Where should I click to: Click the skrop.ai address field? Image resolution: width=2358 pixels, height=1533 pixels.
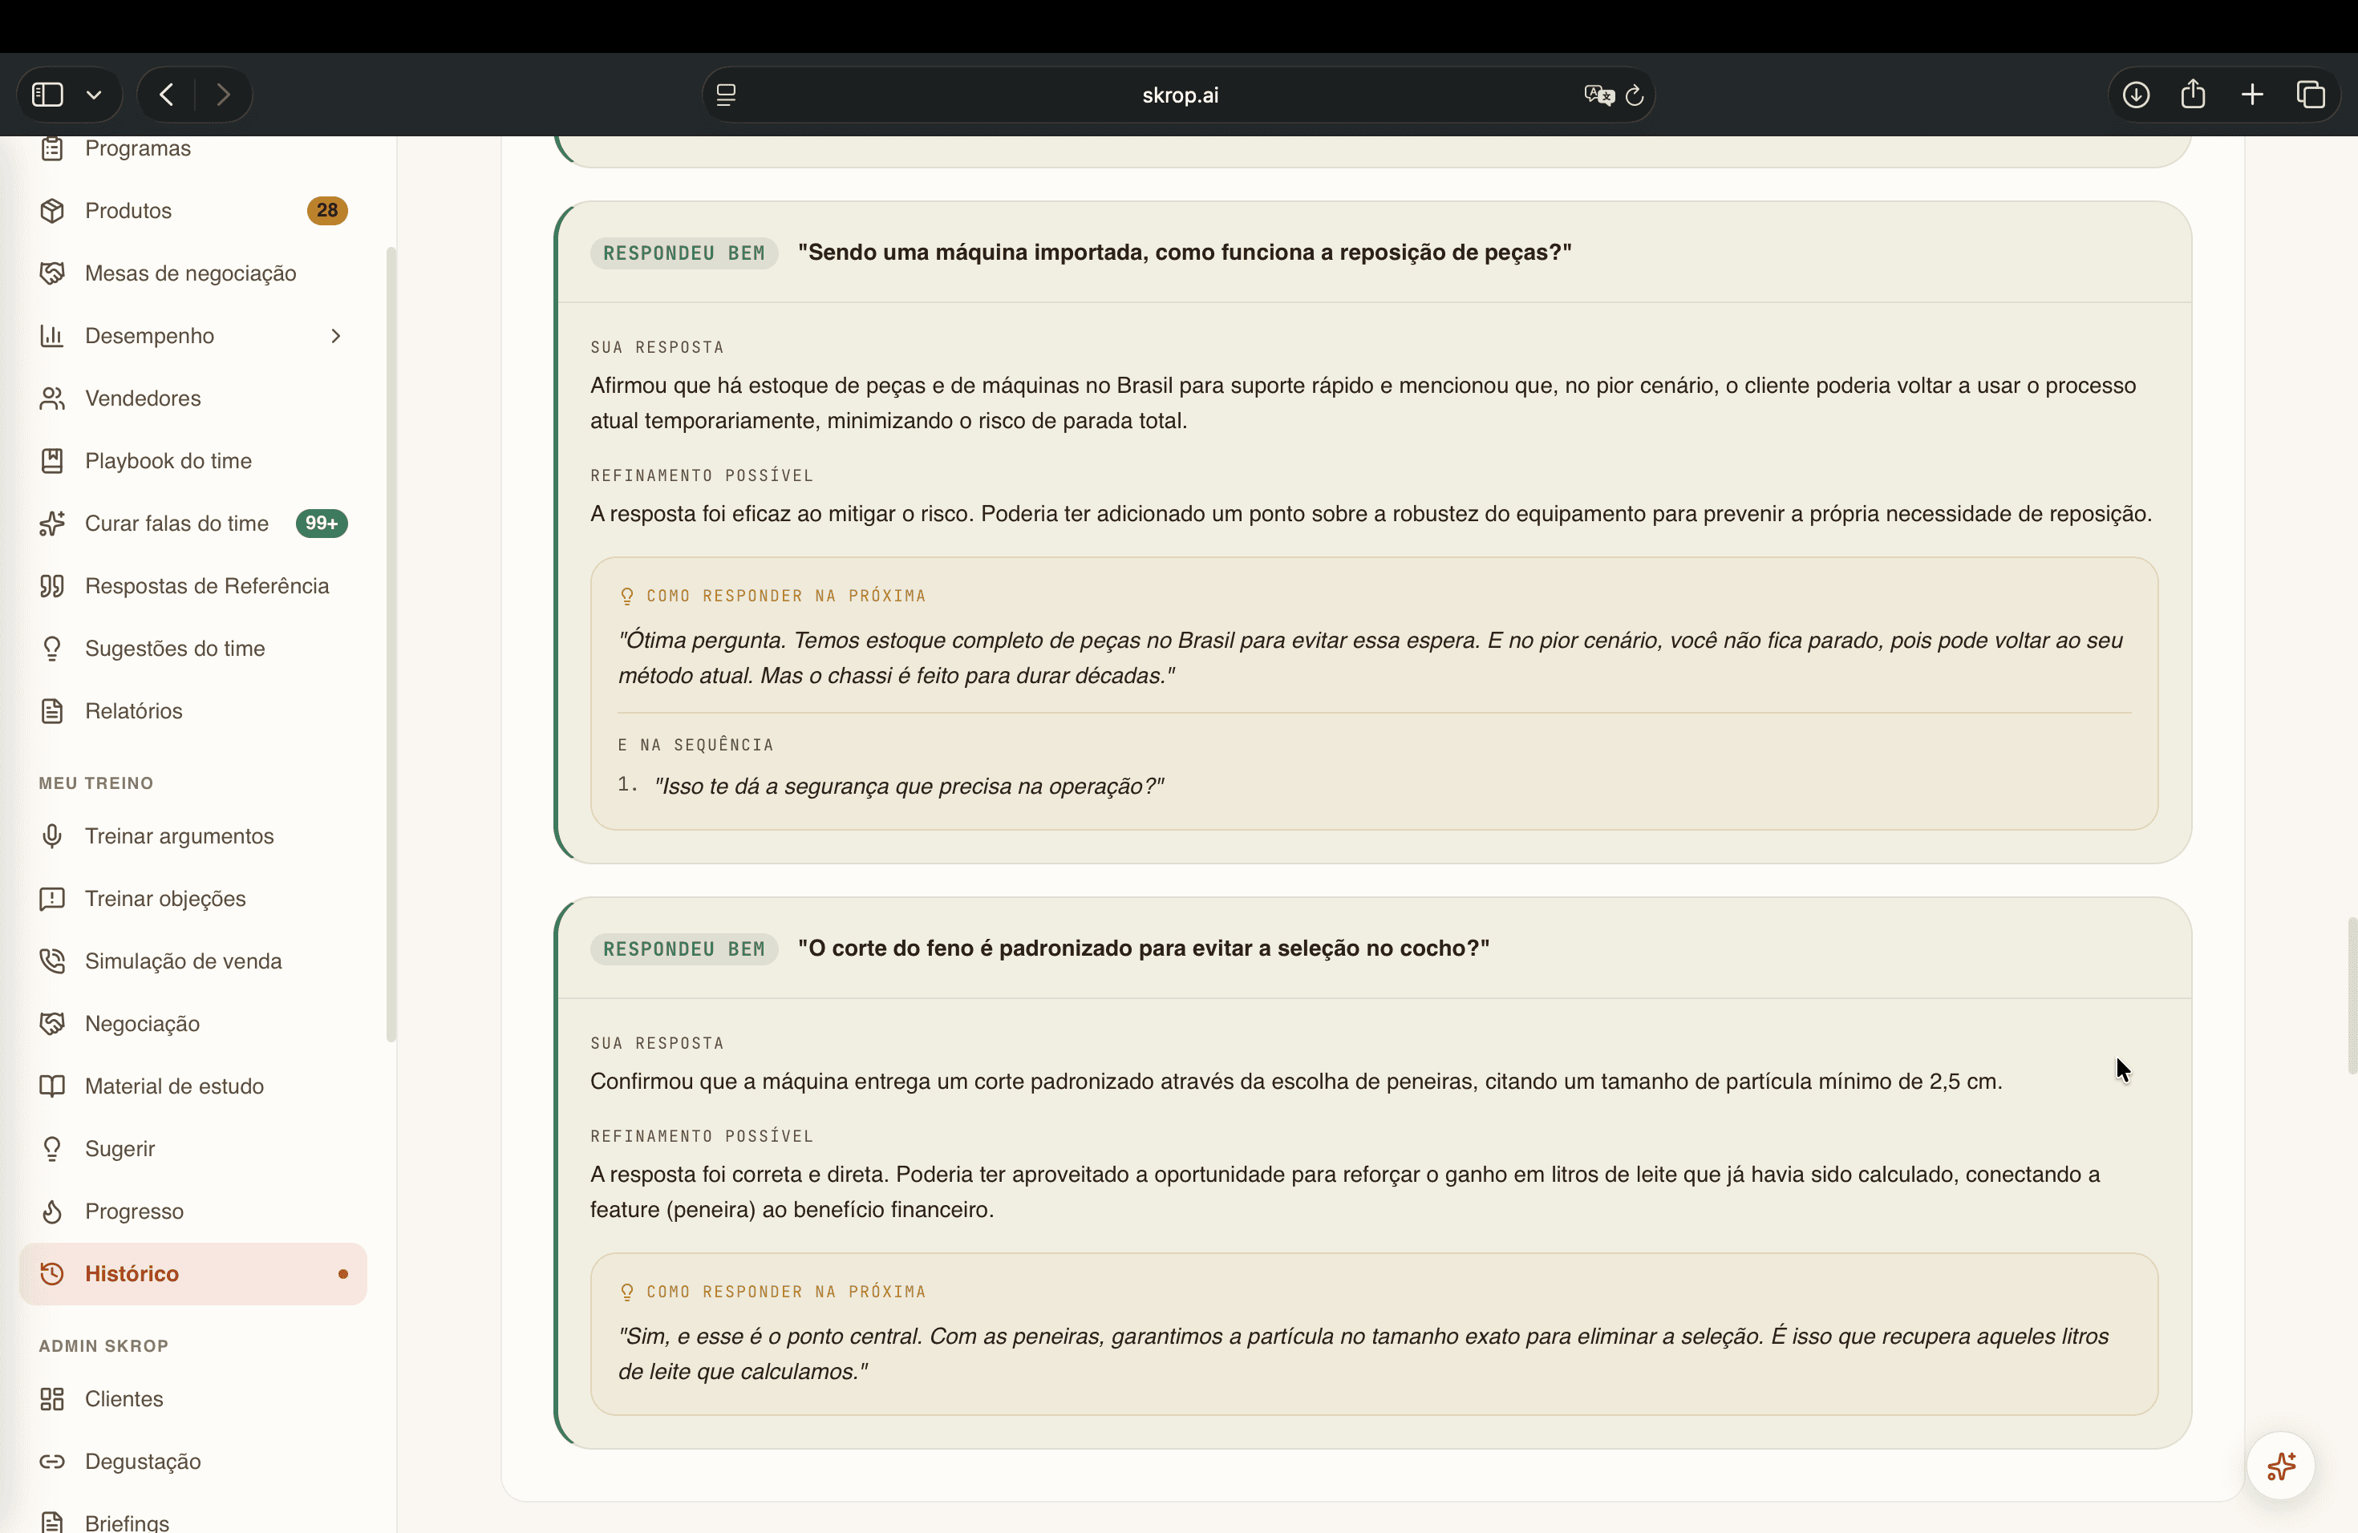point(1179,95)
